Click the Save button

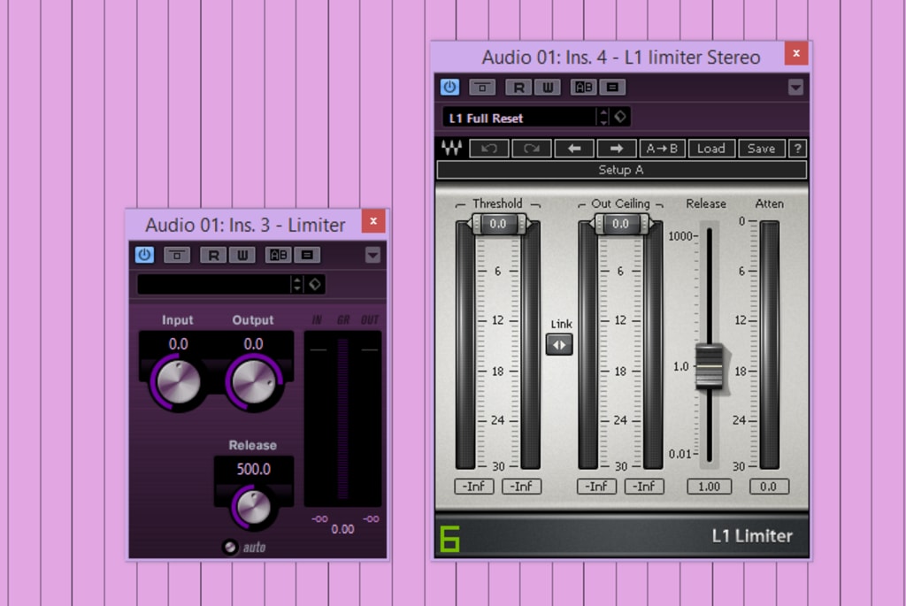(x=762, y=149)
